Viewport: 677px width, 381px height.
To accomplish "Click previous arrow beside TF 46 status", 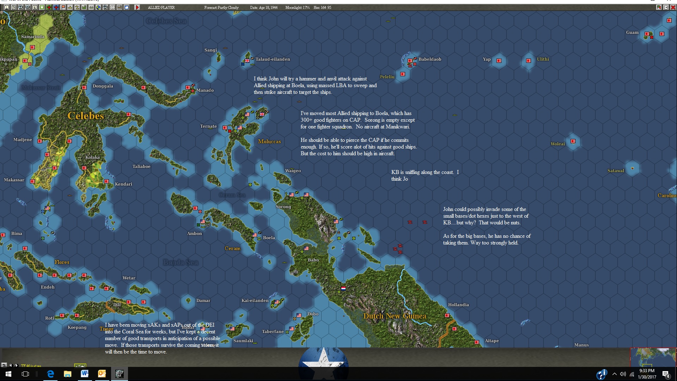I will 11,365.
